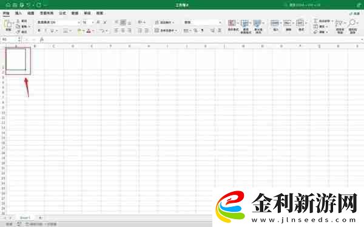Image resolution: width=364 pixels, height=227 pixels.
Task: Switch to the Draw ribbon tab
Action: [31, 13]
